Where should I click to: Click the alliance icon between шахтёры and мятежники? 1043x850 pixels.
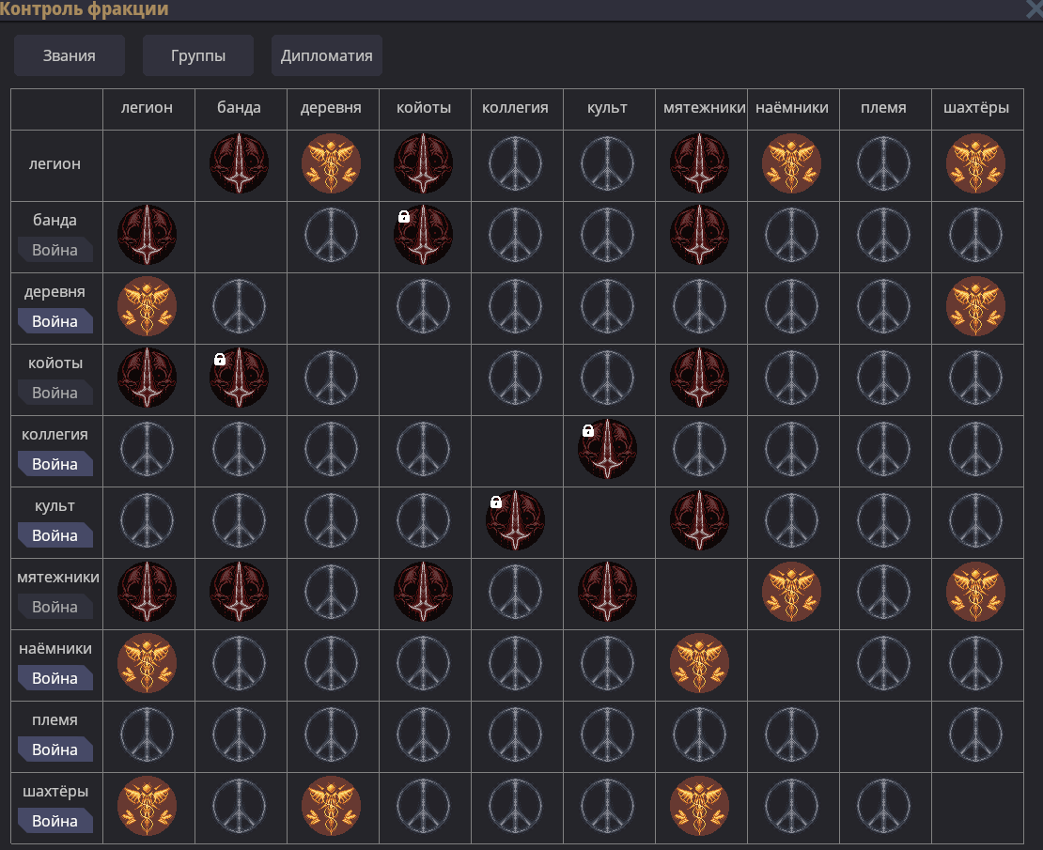[x=700, y=807]
